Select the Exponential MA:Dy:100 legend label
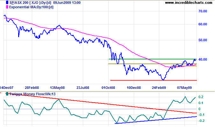The height and width of the screenshot is (127, 215). (31, 7)
